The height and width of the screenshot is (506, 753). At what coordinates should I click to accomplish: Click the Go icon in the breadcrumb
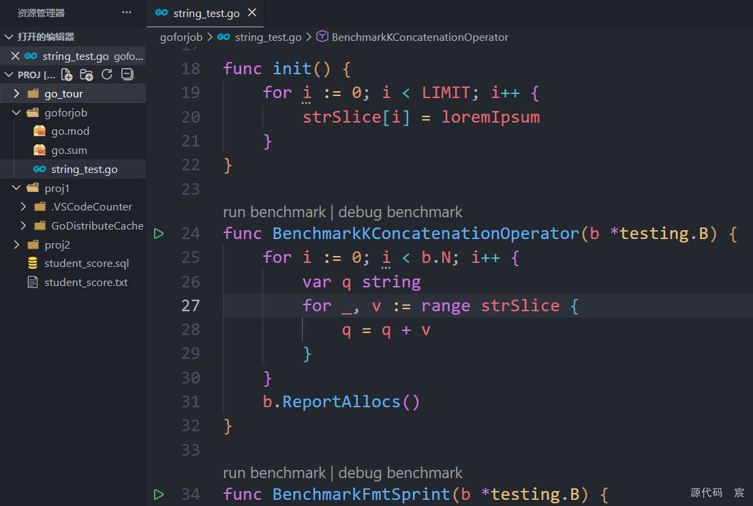pos(224,37)
